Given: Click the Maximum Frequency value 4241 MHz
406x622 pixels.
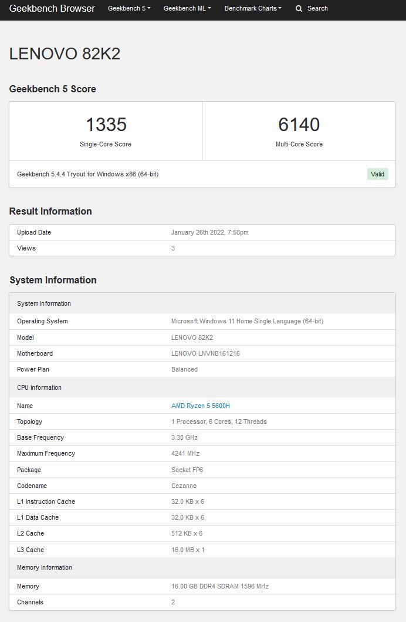Looking at the screenshot, I should (185, 453).
